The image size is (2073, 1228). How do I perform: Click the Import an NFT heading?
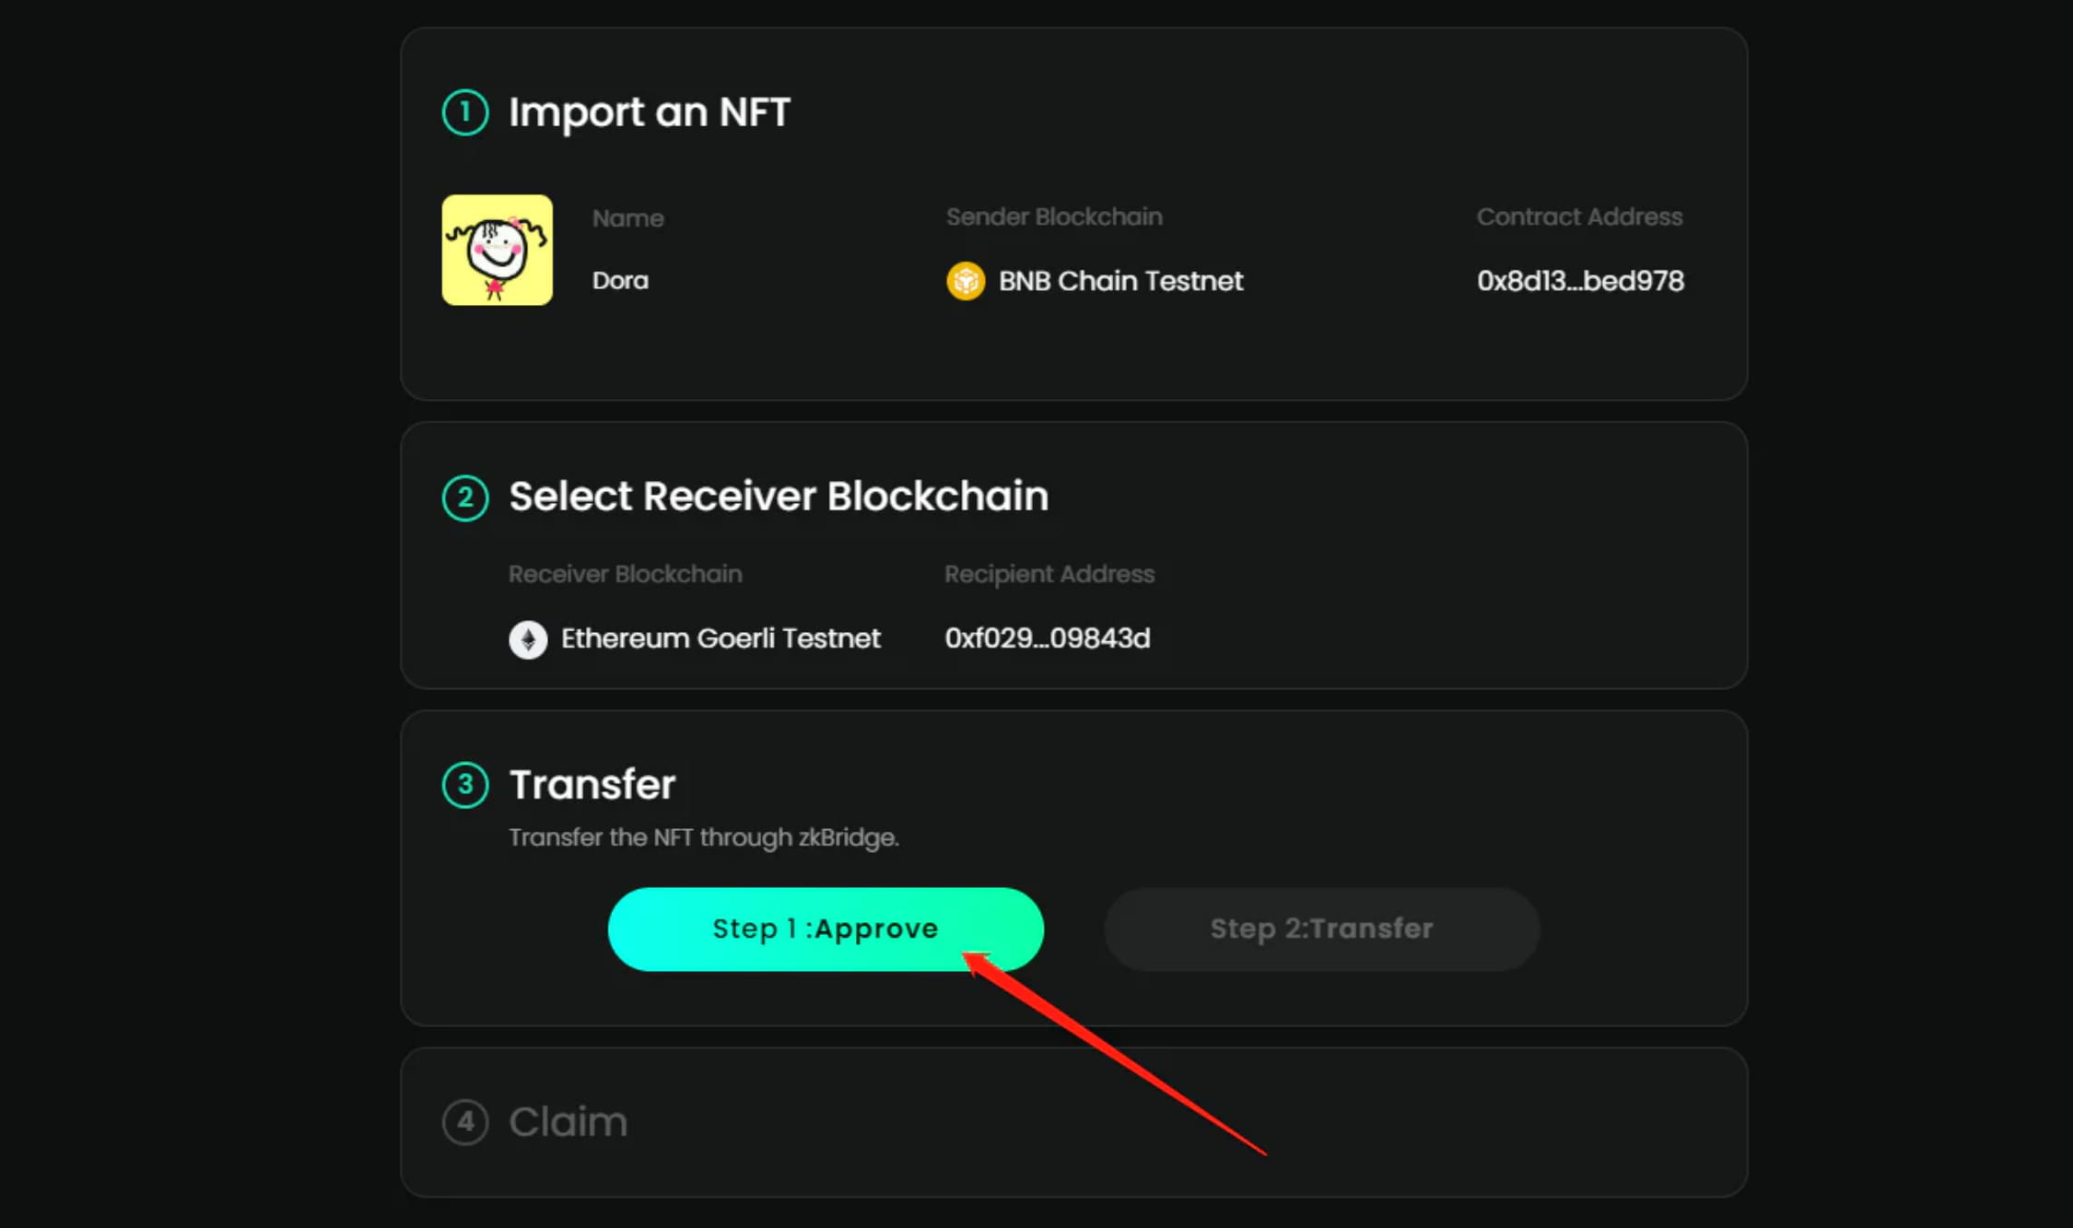pos(650,112)
